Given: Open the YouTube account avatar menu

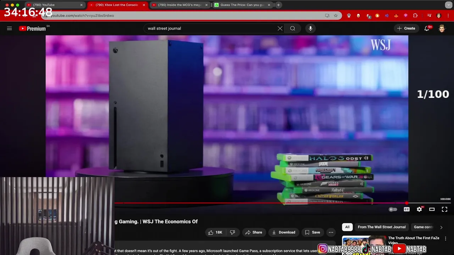Looking at the screenshot, I should pos(442,28).
